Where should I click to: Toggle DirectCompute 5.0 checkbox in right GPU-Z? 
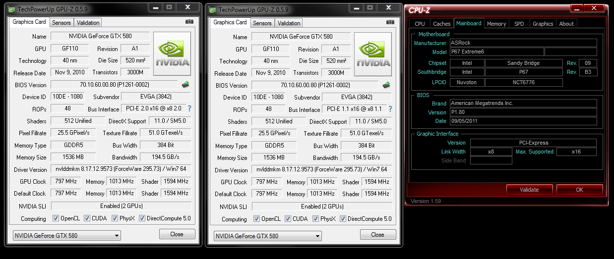(x=343, y=219)
